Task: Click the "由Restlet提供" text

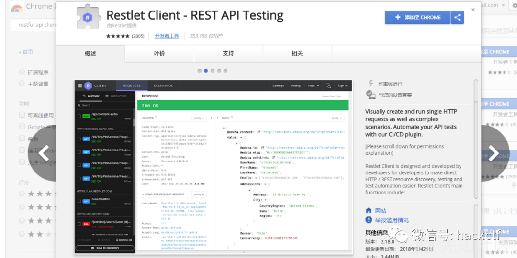Action: [x=122, y=25]
